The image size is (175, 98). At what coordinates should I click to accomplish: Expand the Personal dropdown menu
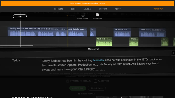coord(159,9)
